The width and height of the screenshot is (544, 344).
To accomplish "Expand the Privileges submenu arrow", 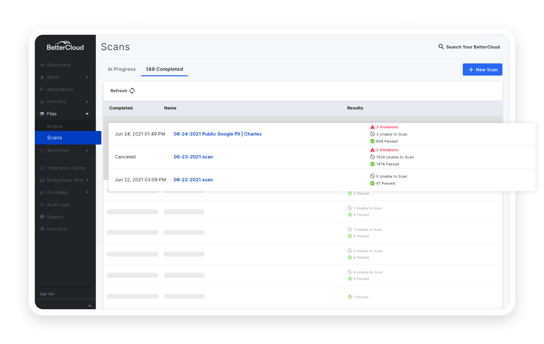I will 87,192.
